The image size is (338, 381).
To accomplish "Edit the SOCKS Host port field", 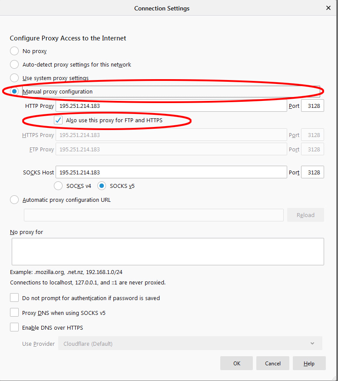I will tap(312, 172).
